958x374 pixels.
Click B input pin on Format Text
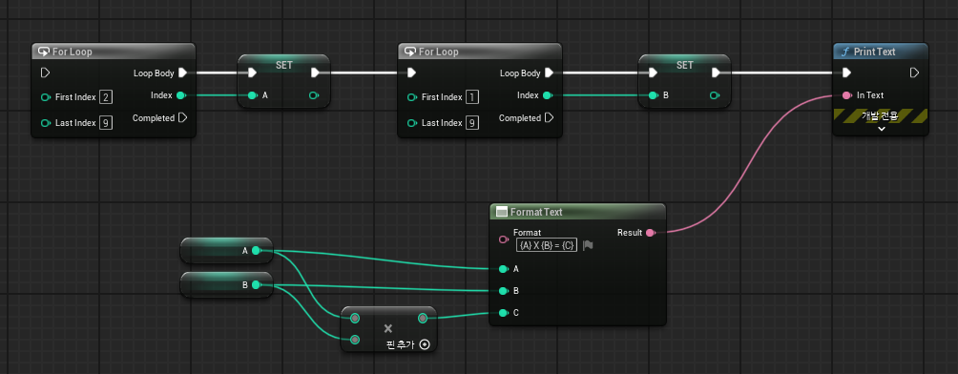(503, 290)
